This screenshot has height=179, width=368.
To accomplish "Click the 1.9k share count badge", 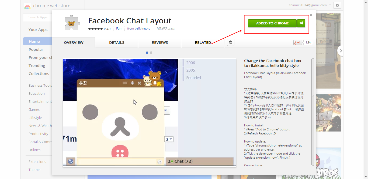I will (x=308, y=42).
